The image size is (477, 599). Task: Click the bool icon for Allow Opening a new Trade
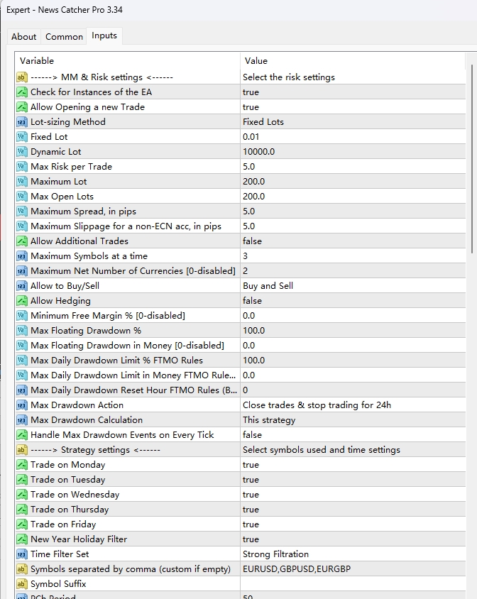(22, 107)
